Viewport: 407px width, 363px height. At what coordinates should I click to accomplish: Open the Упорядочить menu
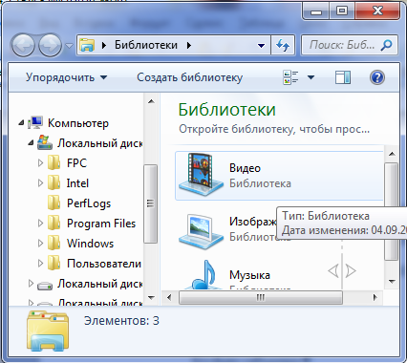coord(67,77)
